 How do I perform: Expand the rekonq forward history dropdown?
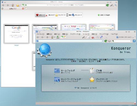(10, 5)
